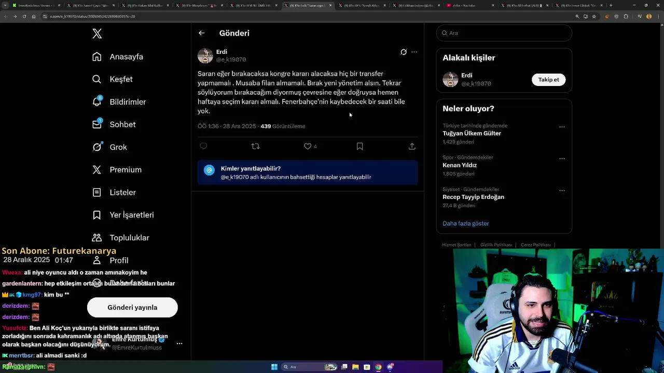Follow Erdi with Takip et button
The width and height of the screenshot is (664, 373).
click(x=548, y=80)
